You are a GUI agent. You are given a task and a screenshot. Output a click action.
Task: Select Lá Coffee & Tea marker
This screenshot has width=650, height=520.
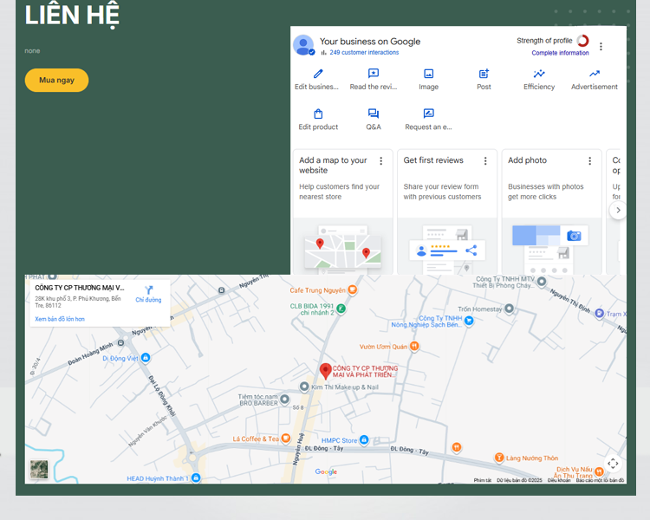(286, 438)
